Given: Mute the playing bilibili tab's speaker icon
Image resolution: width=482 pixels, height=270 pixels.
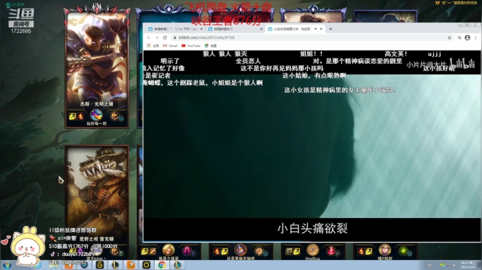Looking at the screenshot, I should pyautogui.click(x=315, y=29).
